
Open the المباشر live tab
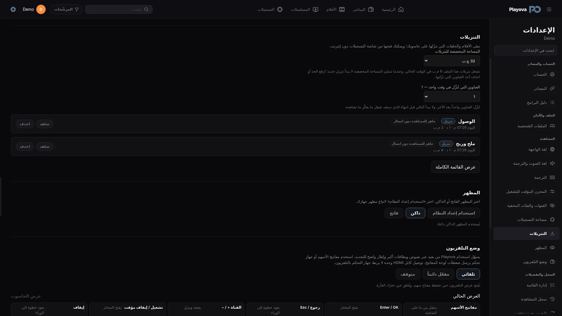tap(363, 9)
